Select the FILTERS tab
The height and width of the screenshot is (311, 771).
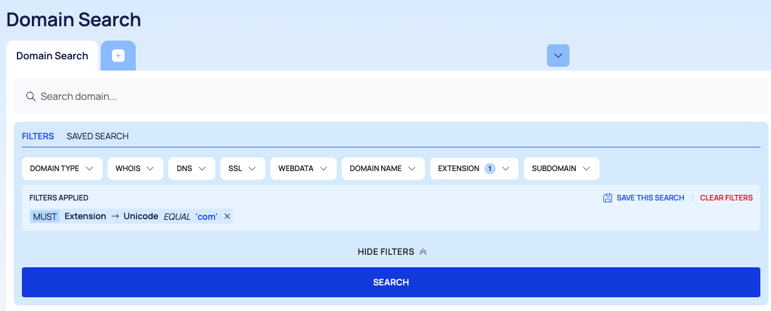pyautogui.click(x=38, y=136)
